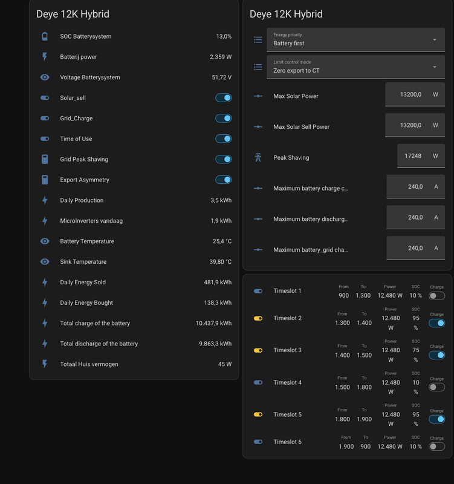Click the Timeslot 6 To value 900

coord(366,446)
